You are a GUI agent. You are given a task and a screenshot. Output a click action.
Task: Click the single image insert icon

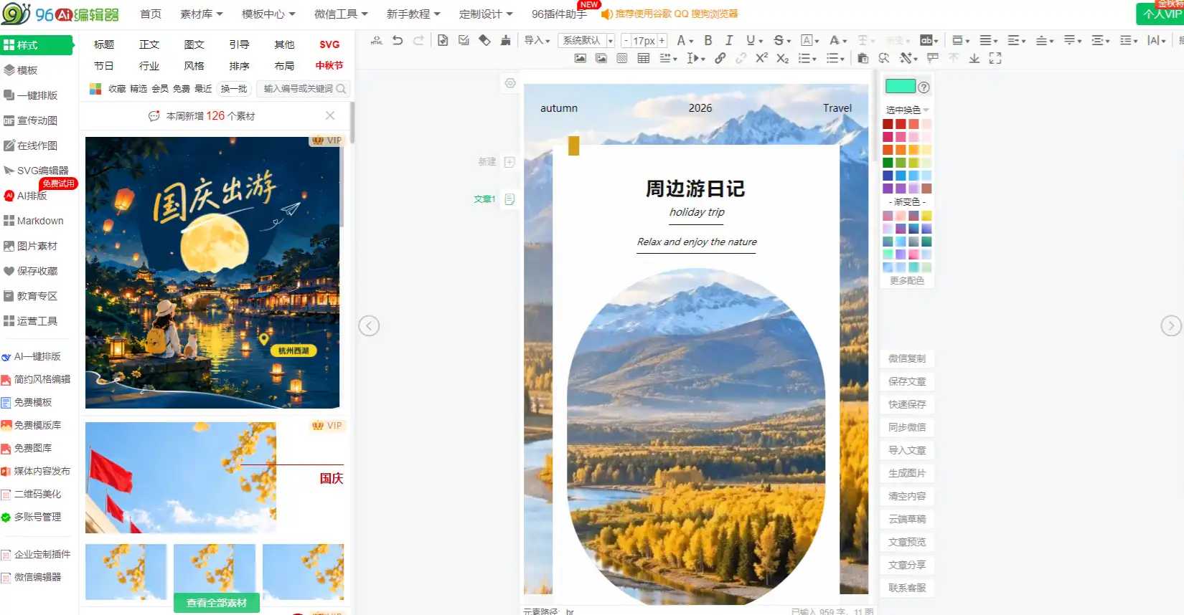(x=580, y=58)
